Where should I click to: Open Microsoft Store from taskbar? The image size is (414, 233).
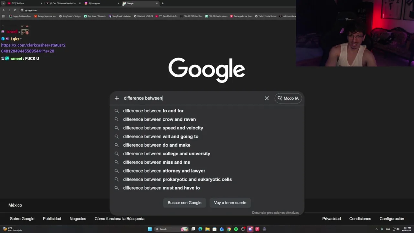click(x=214, y=229)
